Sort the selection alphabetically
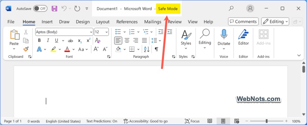This screenshot has height=125, width=307. (147, 49)
